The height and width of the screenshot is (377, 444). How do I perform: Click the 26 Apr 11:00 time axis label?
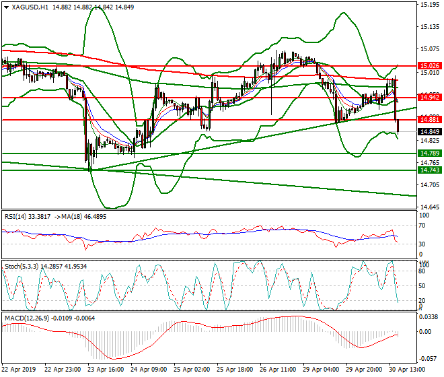tap(278, 370)
